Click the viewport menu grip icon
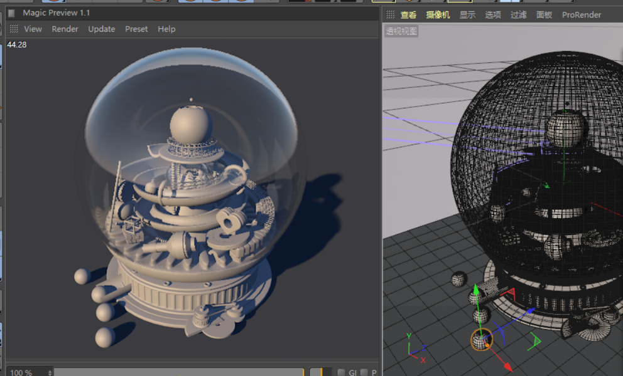This screenshot has height=376, width=623. click(390, 14)
